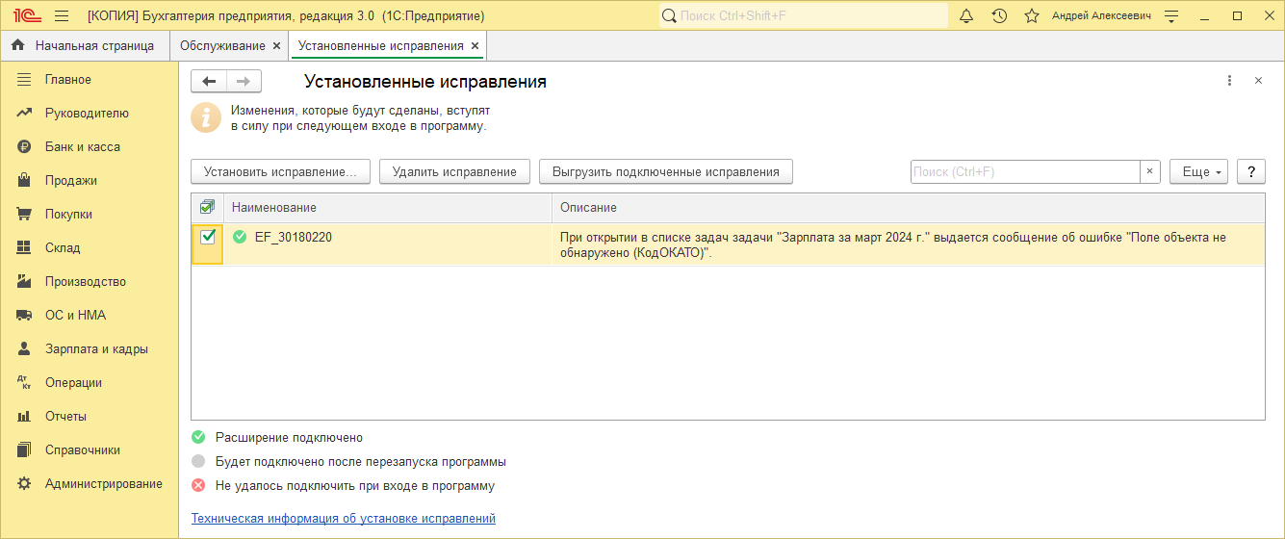Open the Продажи section
This screenshot has height=539, width=1285.
89,180
